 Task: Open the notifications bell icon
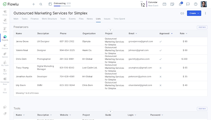[180, 4]
